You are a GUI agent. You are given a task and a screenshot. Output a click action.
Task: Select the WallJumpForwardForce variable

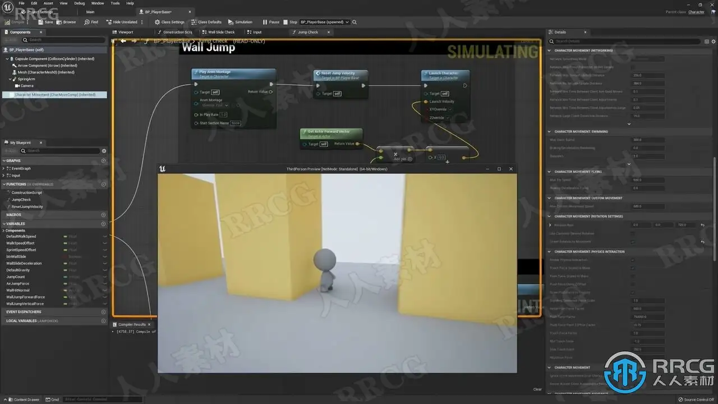26,297
